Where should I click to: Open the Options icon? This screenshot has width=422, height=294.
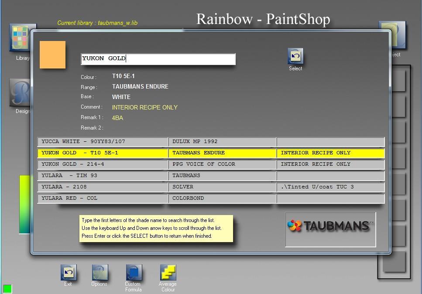click(100, 272)
